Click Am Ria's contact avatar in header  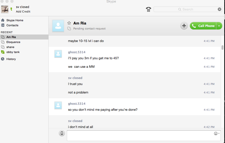(58, 26)
